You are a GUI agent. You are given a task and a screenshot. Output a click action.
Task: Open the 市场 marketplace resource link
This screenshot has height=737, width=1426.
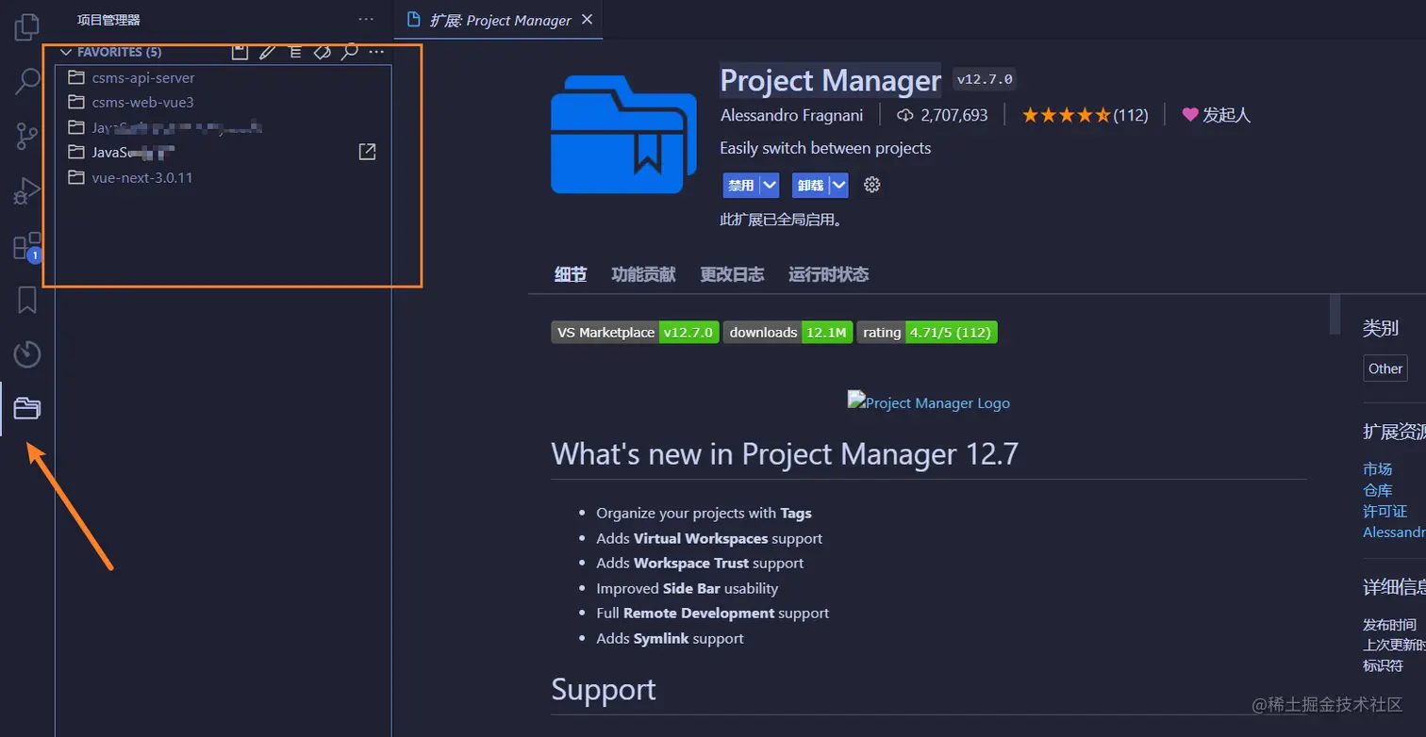[1377, 468]
